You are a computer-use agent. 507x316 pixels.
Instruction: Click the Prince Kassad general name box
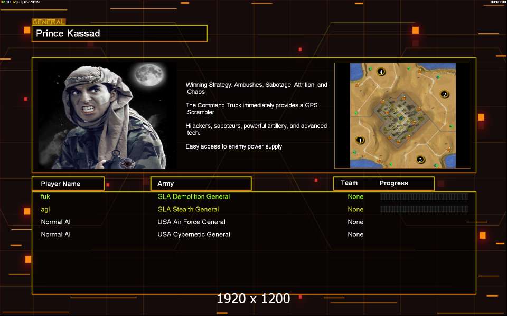click(x=120, y=33)
